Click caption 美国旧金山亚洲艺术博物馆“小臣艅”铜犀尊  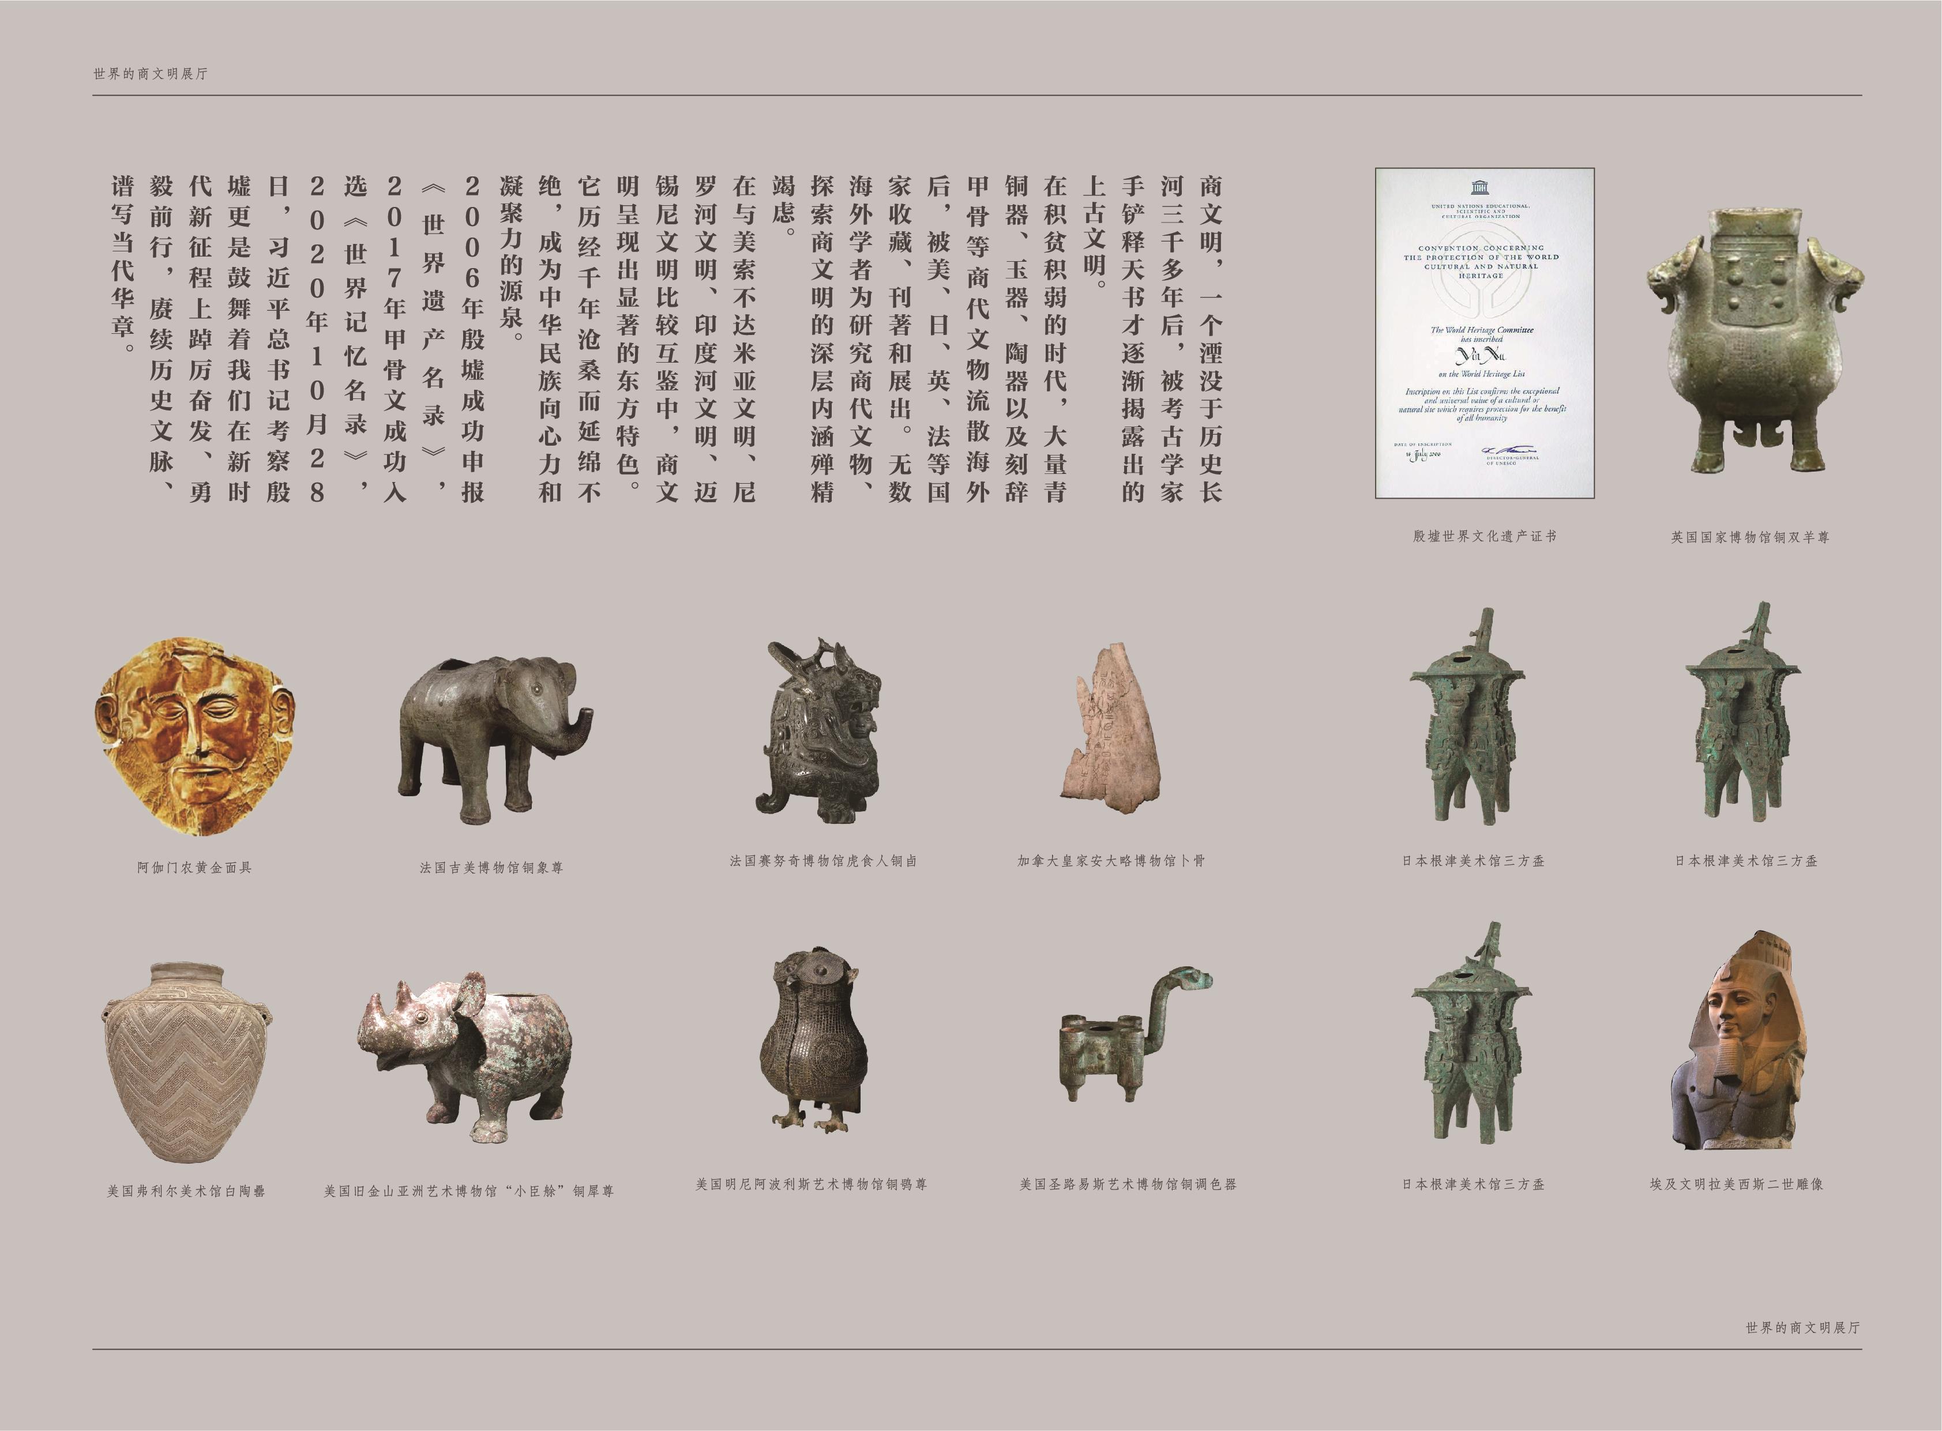(469, 1191)
